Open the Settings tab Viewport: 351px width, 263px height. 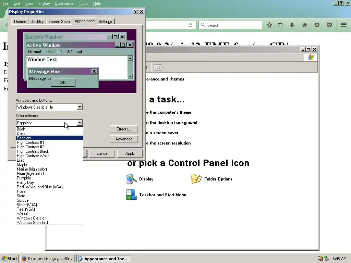point(105,22)
